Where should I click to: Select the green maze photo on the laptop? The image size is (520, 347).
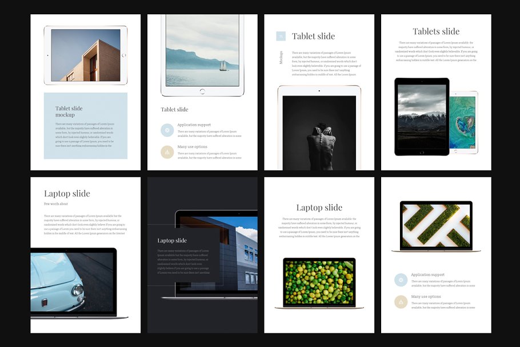pos(436,226)
